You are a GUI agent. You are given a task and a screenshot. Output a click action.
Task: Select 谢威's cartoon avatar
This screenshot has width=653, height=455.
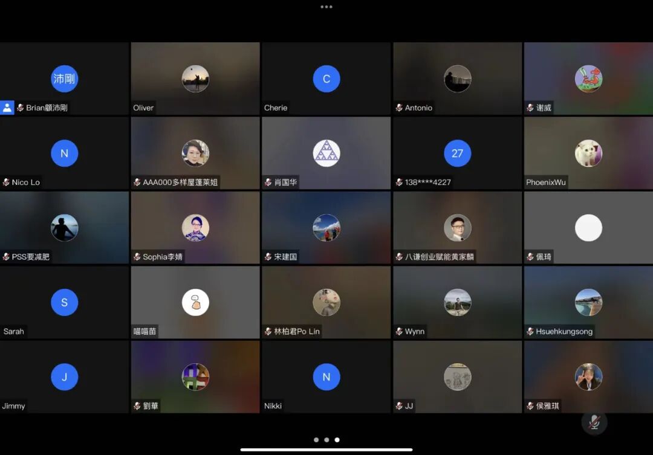(588, 79)
